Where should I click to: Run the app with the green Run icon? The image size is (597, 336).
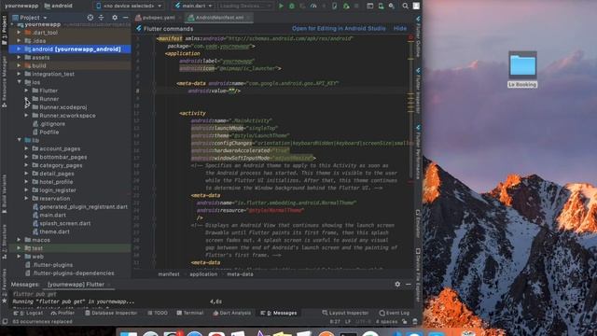point(281,6)
